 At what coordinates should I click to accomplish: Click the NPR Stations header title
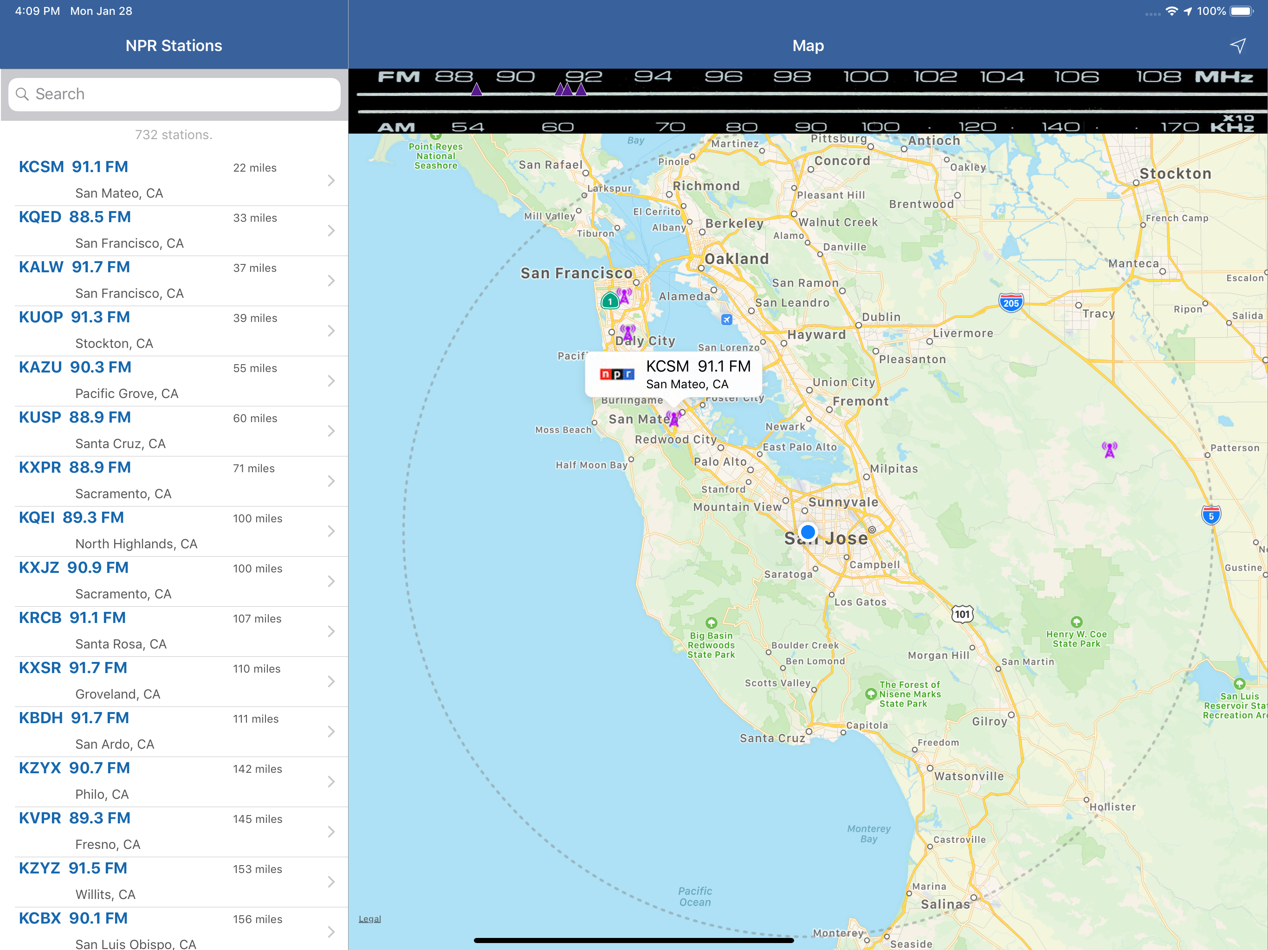click(x=174, y=46)
